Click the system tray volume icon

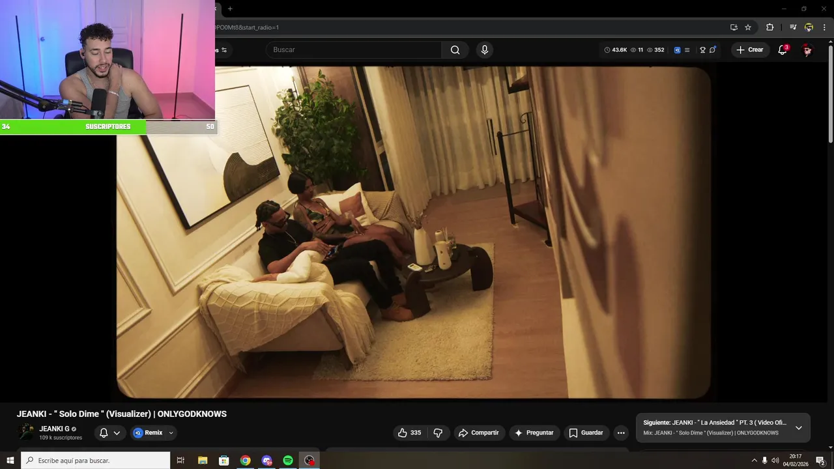[x=775, y=461]
